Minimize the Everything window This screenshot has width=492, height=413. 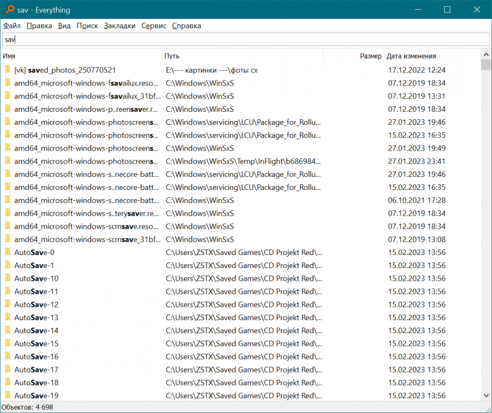(x=418, y=9)
